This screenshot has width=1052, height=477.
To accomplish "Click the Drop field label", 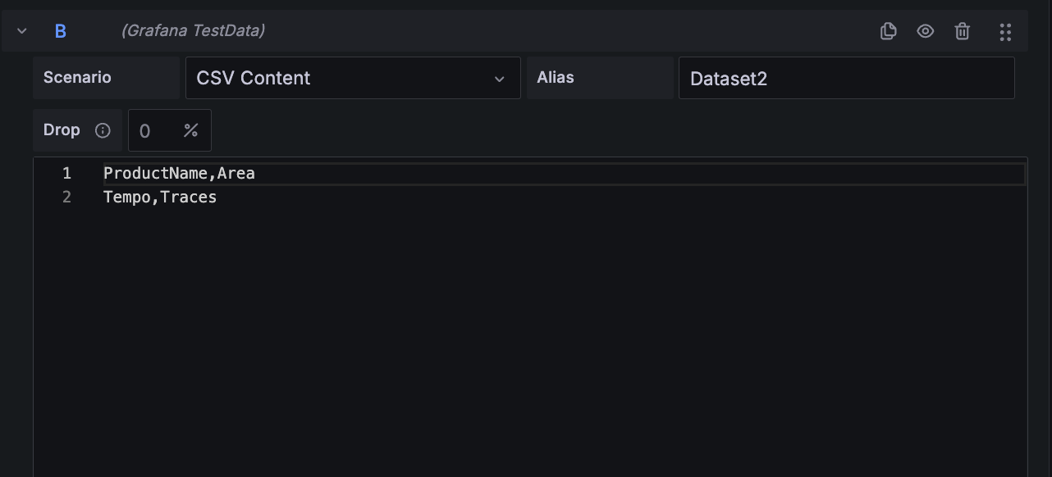I will [x=62, y=130].
